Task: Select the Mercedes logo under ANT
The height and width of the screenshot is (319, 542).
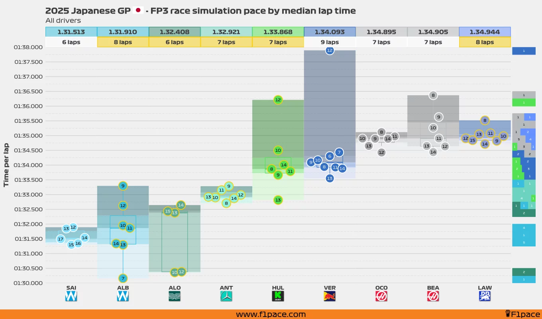Action: point(226,295)
